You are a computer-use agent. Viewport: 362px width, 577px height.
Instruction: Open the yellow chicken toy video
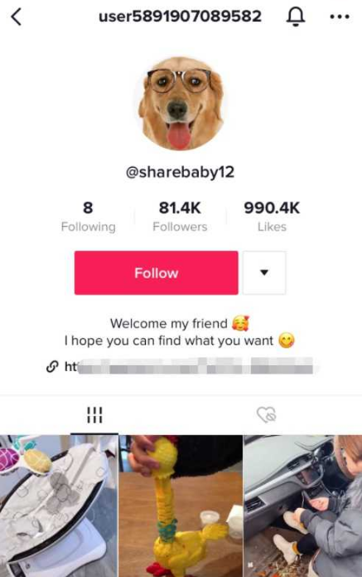tap(181, 506)
